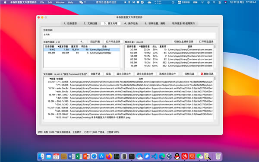The image size is (259, 162).
Task: Click the up-directory arrow button
Action: (x=82, y=41)
